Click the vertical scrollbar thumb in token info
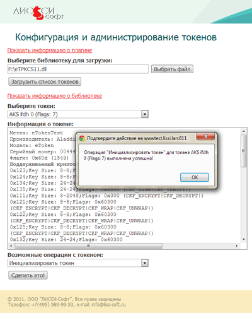 coord(244,151)
